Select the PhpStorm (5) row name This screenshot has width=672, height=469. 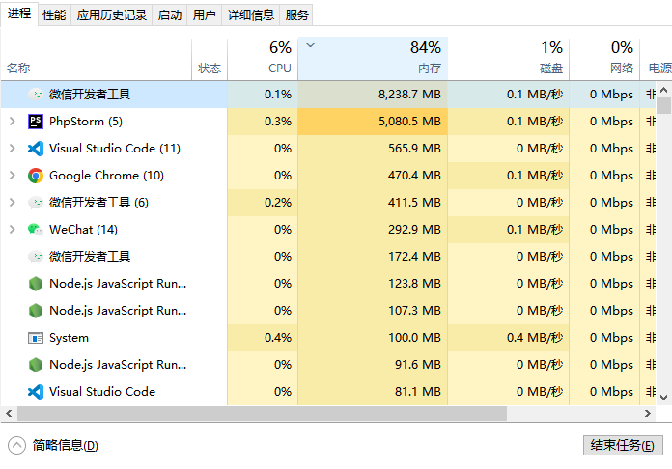(86, 122)
